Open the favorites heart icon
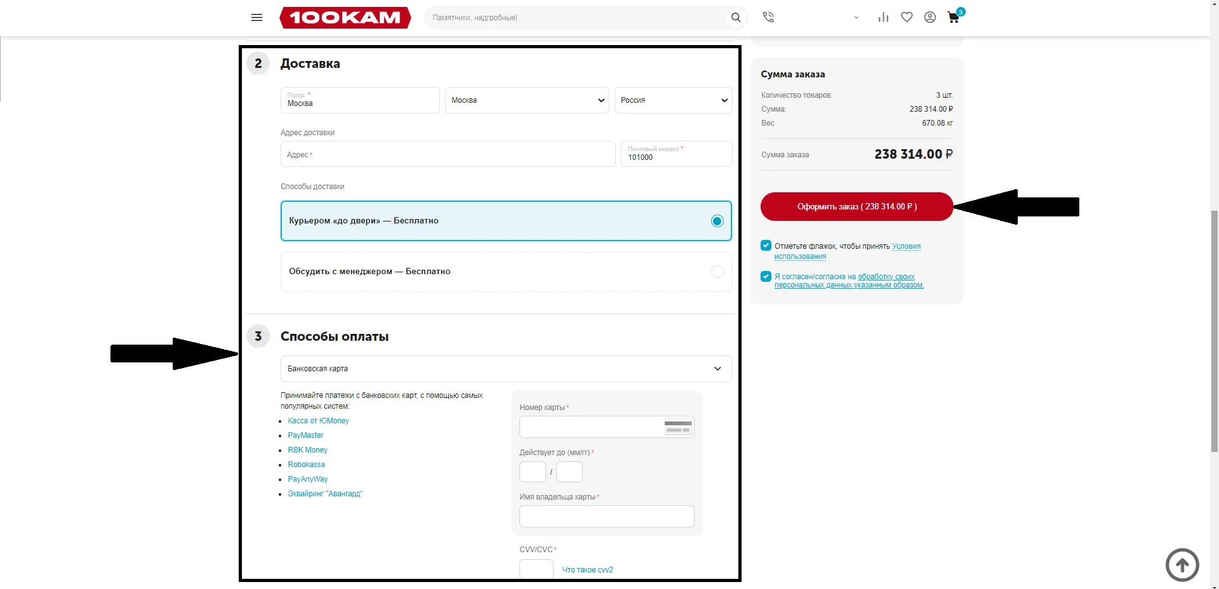Image resolution: width=1219 pixels, height=589 pixels. point(907,18)
